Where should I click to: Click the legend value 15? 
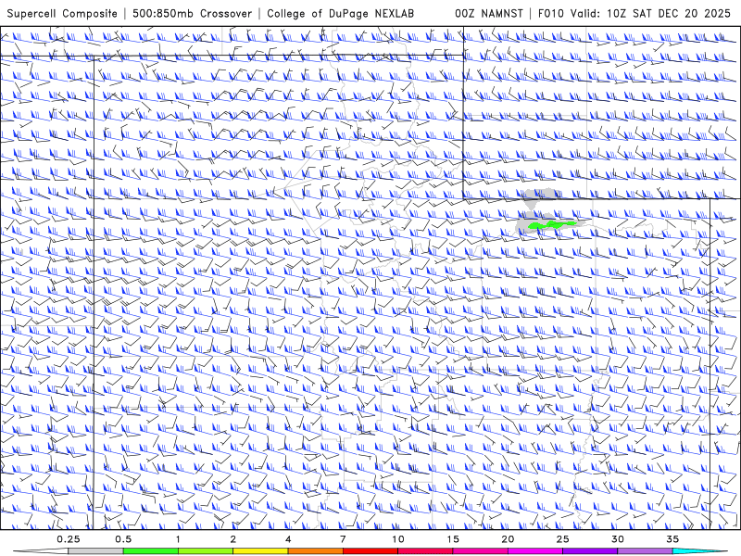click(453, 539)
